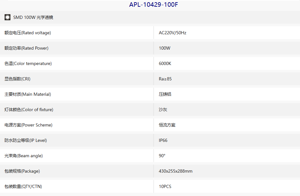The height and width of the screenshot is (196, 300).
Task: Select the Ra≥85 value
Action: [165, 79]
